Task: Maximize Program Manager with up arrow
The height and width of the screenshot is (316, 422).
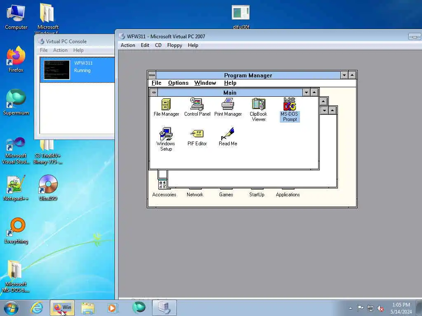Action: point(352,75)
